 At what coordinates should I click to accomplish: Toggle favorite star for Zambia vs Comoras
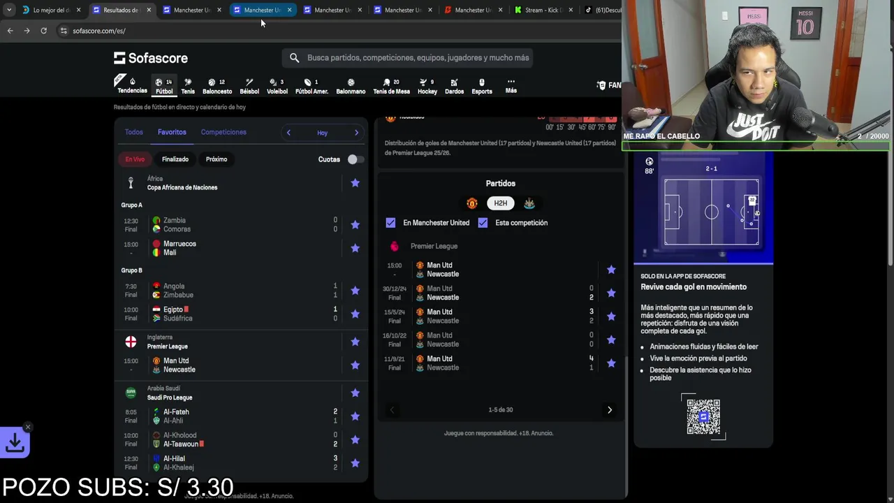click(x=355, y=225)
